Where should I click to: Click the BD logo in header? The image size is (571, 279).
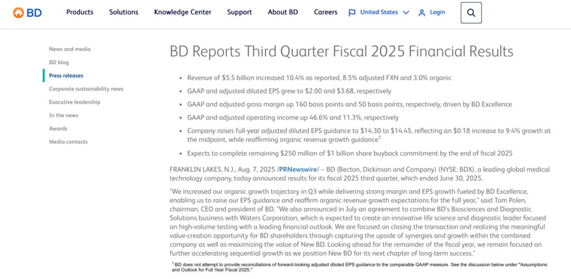point(27,13)
